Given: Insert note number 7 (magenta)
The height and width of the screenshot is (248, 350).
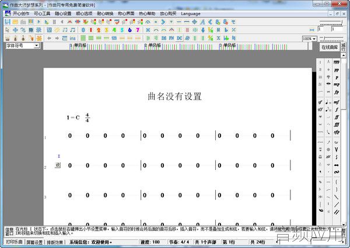Looking at the screenshot, I should point(138,30).
